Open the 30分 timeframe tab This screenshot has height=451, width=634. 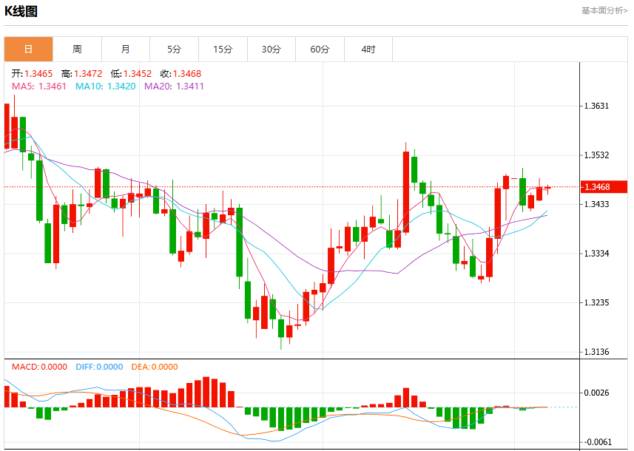pyautogui.click(x=272, y=50)
